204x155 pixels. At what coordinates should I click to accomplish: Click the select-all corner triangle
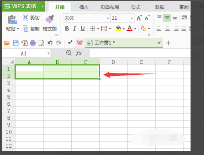pyautogui.click(x=12, y=62)
